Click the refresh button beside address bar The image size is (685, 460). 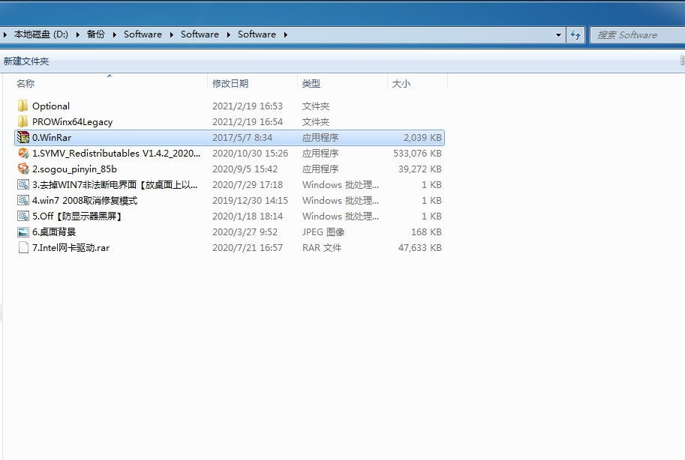(575, 34)
